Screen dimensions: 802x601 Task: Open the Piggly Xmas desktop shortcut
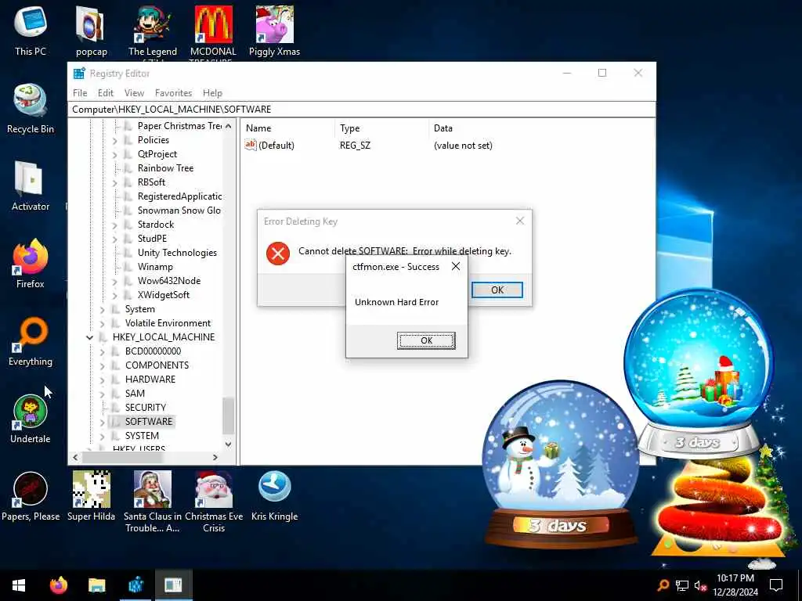click(274, 31)
